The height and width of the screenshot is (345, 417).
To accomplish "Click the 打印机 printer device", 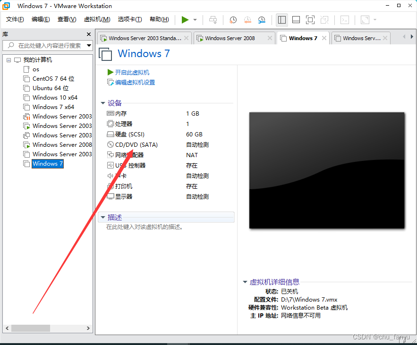I will coord(123,186).
